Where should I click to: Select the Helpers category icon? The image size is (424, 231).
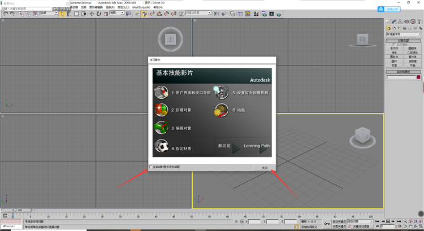(410, 28)
